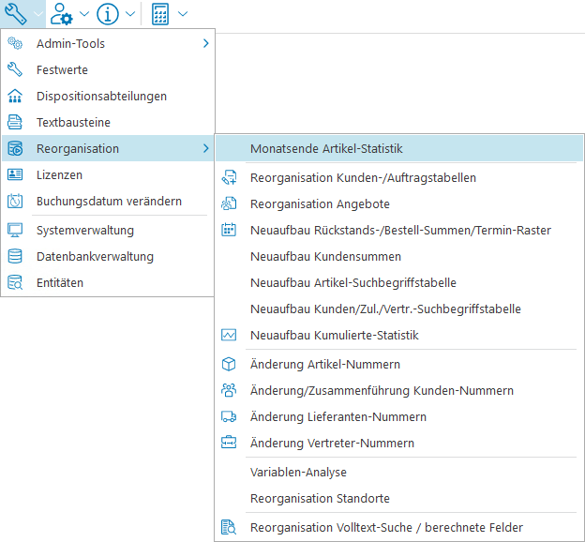Click the calculator toolbar icon

coord(160,14)
